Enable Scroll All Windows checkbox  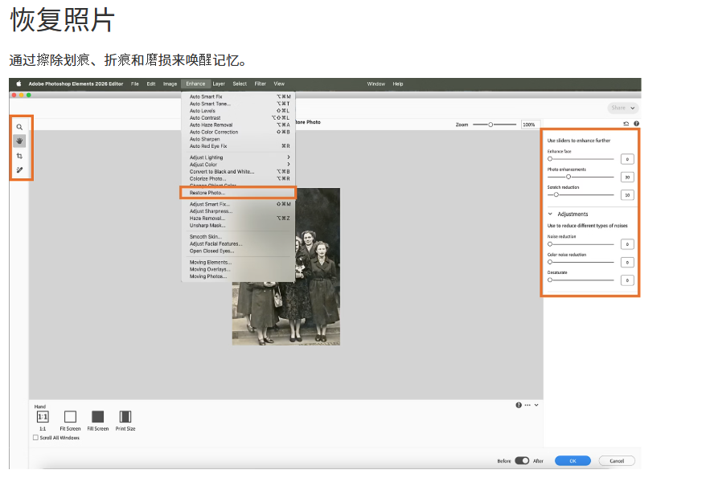35,438
